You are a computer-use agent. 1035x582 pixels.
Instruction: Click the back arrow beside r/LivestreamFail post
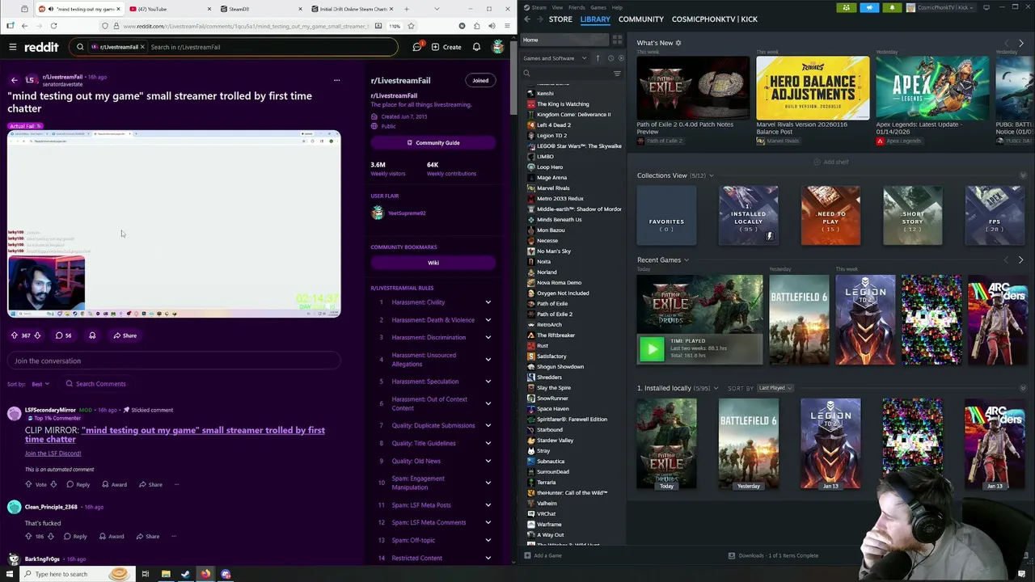(14, 80)
